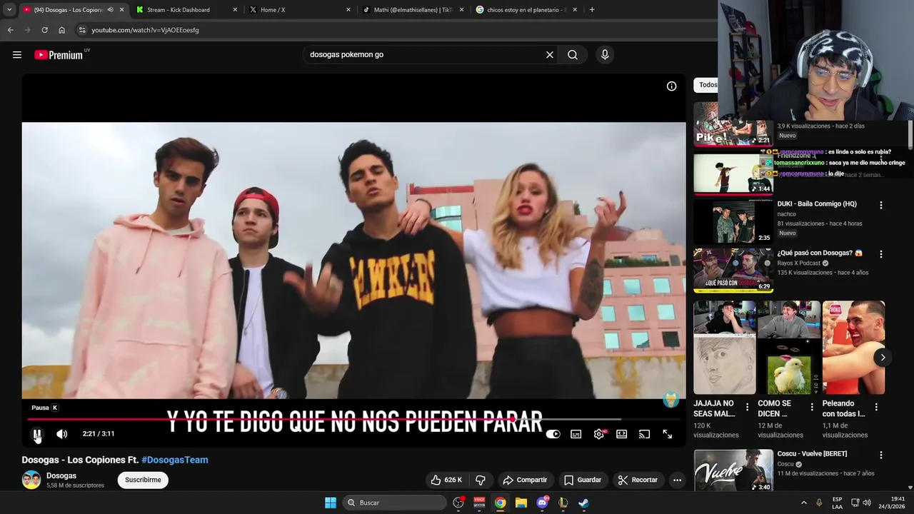Open options for 'COMO SE DICEN' short
Screen dimensions: 914x514
click(811, 407)
